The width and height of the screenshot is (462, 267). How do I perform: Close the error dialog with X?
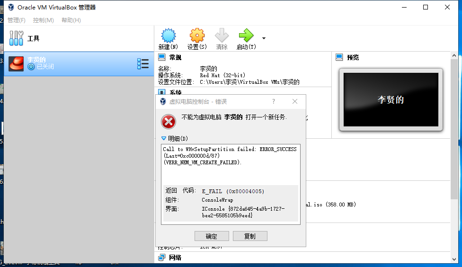294,101
